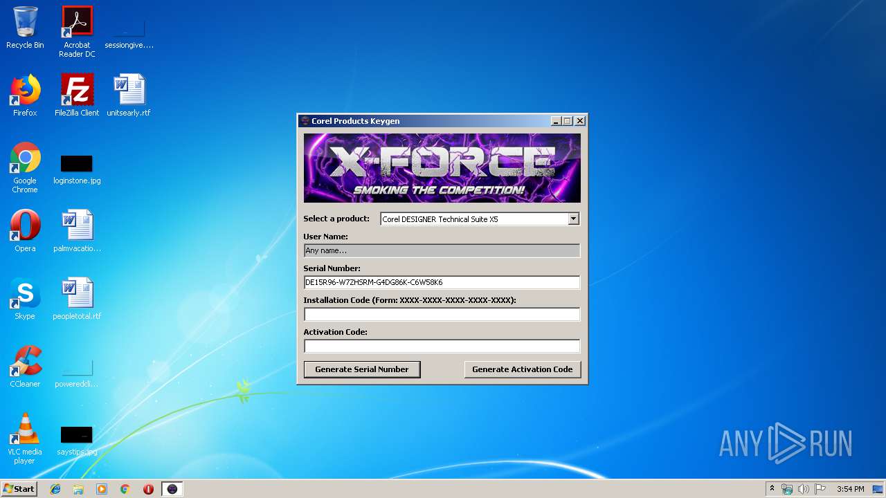Screen dimensions: 886x498
Task: Launch Opera from the taskbar
Action: [x=148, y=489]
